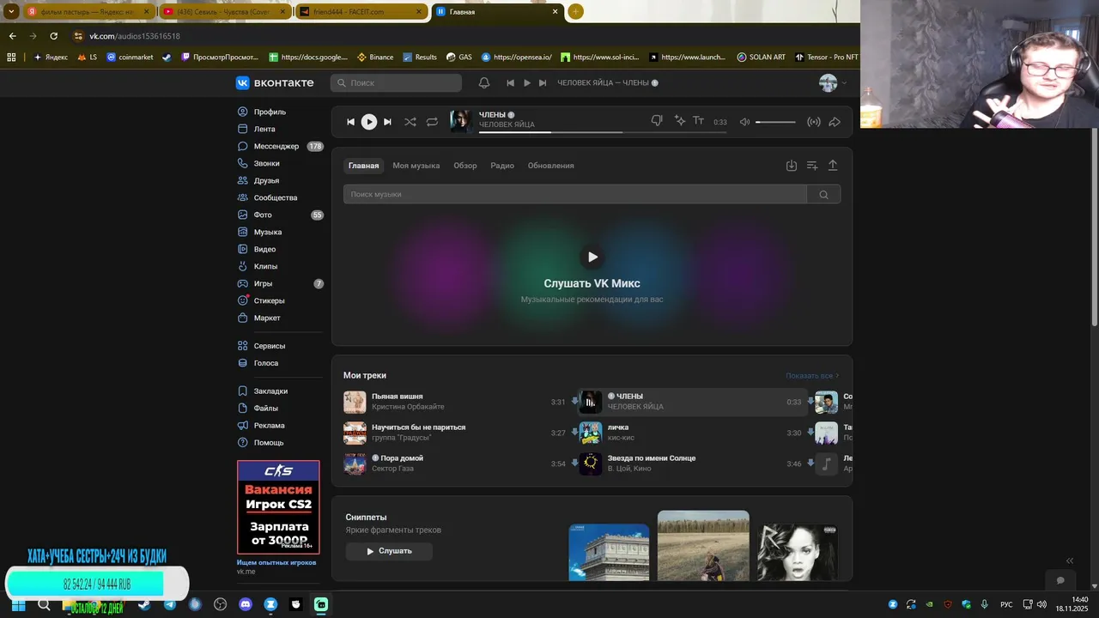Viewport: 1099px width, 618px height.
Task: Play VK Микс recommendations
Action: click(x=592, y=257)
